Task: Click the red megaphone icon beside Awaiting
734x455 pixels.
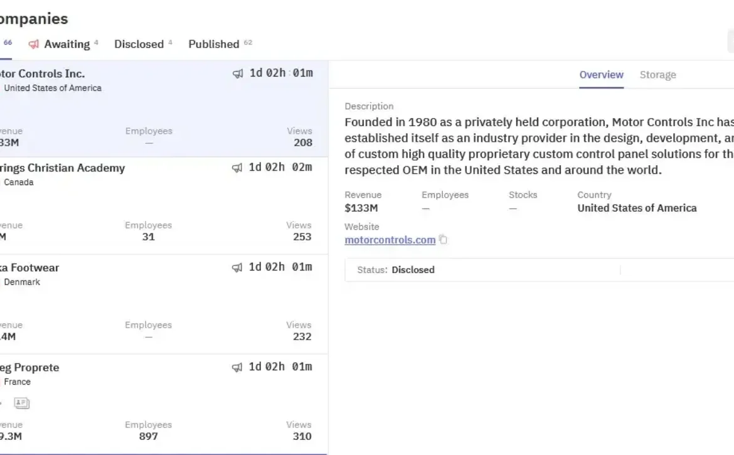Action: click(x=34, y=45)
